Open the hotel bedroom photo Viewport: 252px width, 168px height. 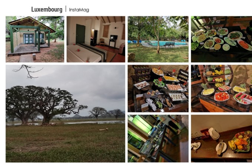(x=96, y=39)
